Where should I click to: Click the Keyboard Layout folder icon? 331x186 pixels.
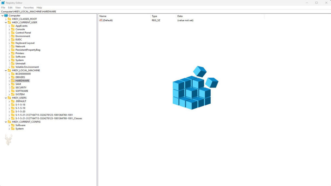[x=13, y=43]
